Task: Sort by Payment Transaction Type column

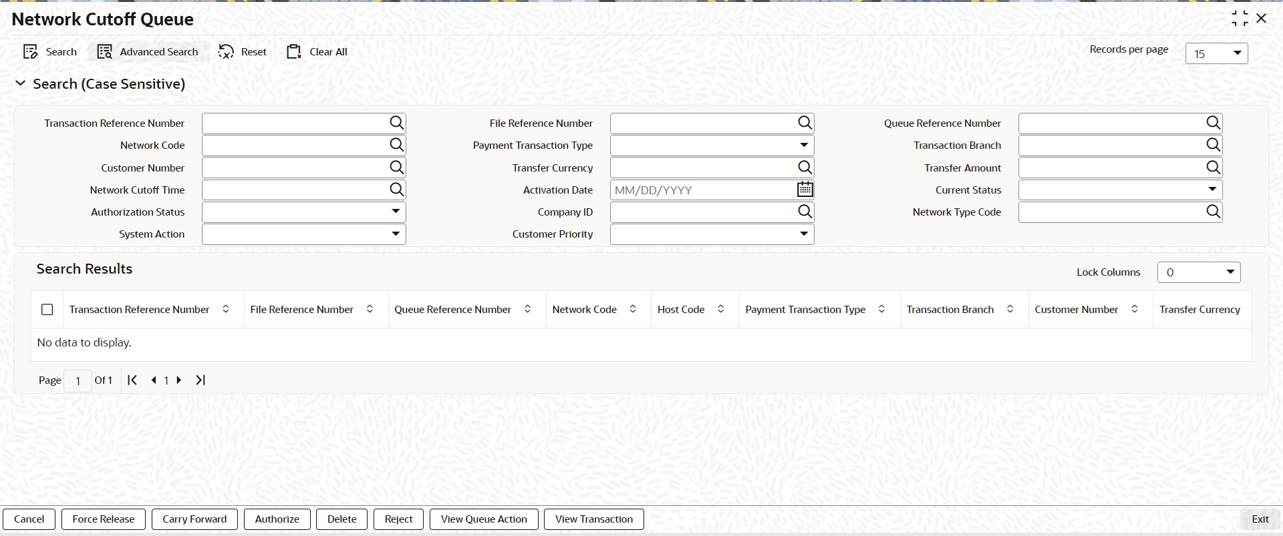Action: [881, 309]
